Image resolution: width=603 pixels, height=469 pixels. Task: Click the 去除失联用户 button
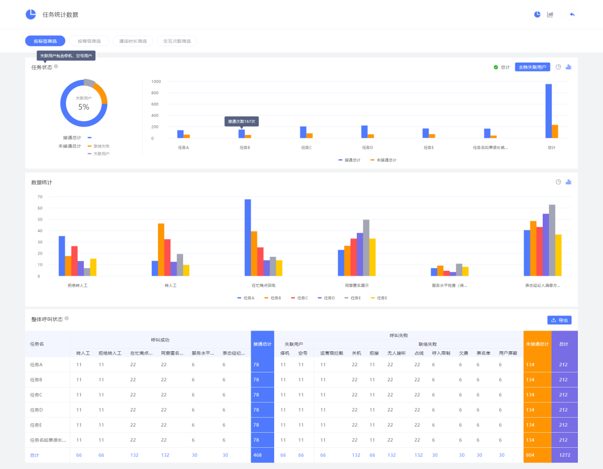coord(532,67)
